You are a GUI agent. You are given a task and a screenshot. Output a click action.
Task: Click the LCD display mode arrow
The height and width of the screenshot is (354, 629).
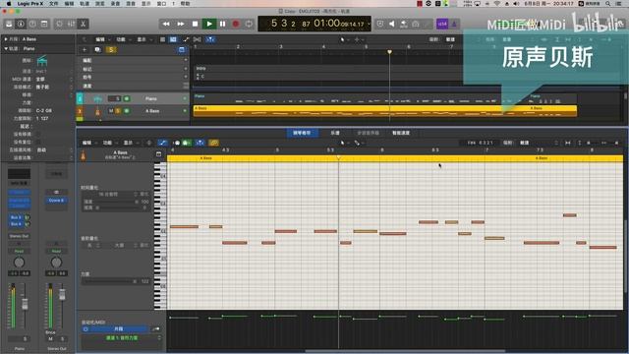[x=369, y=24]
